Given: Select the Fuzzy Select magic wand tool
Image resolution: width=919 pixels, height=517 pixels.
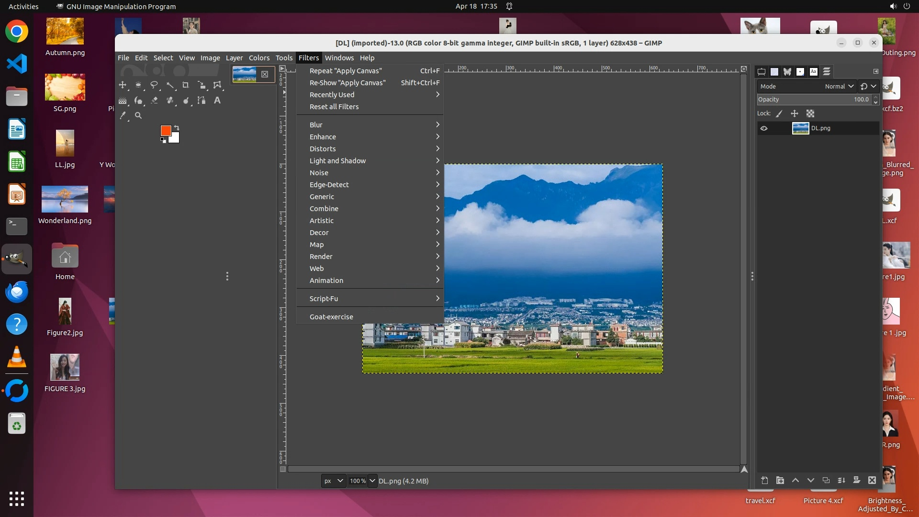Looking at the screenshot, I should (170, 85).
